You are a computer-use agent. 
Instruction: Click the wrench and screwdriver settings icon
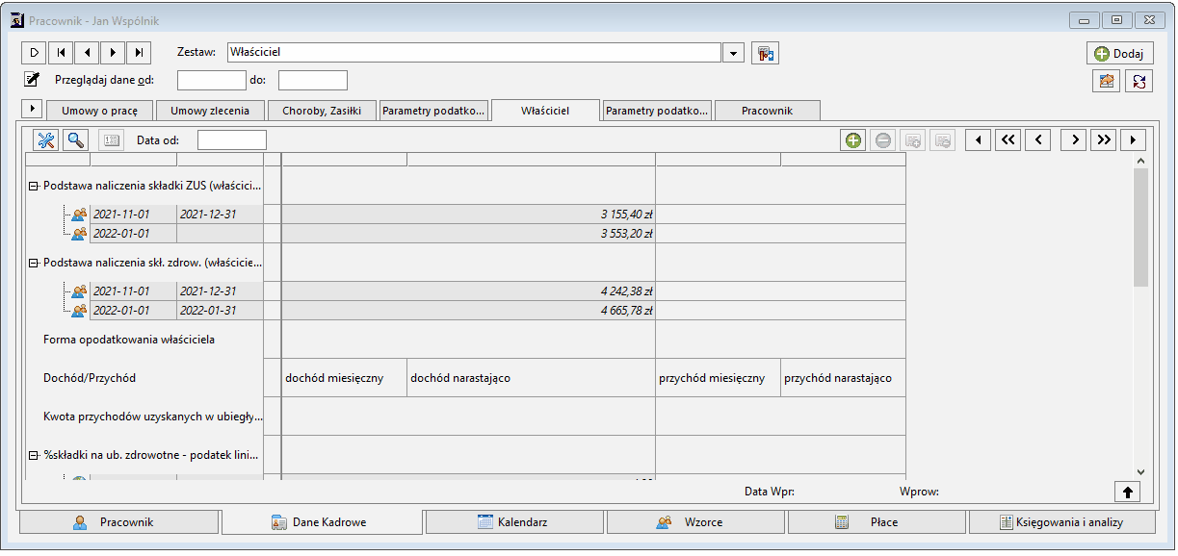click(x=46, y=139)
